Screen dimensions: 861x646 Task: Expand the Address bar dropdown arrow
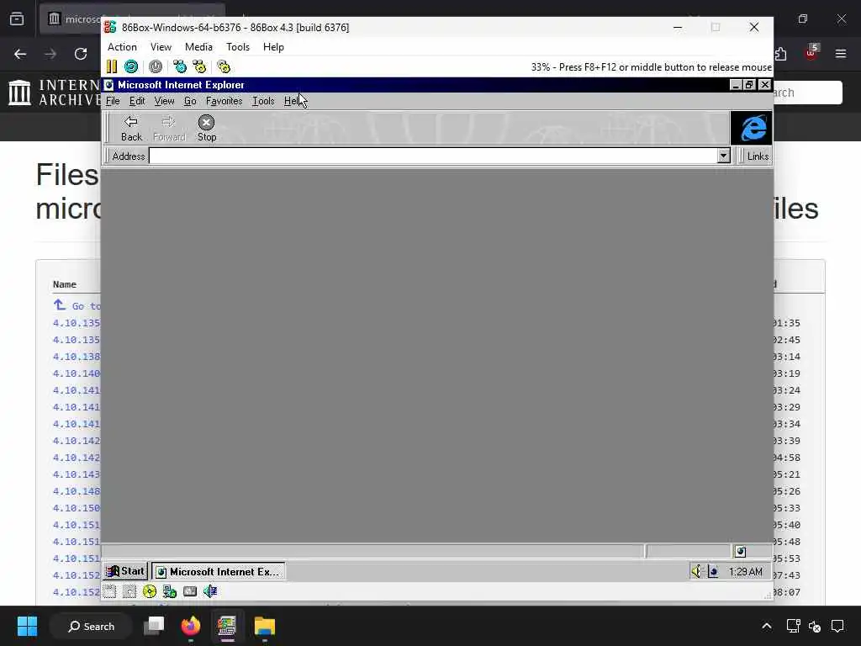724,156
